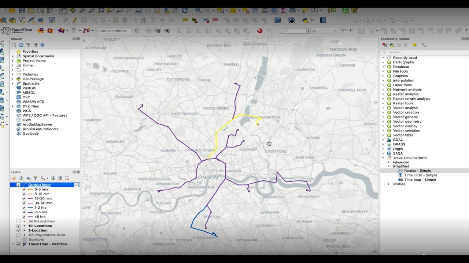This screenshot has height=263, width=469.
Task: Expand the Network analysis toolbox group
Action: 384,89
